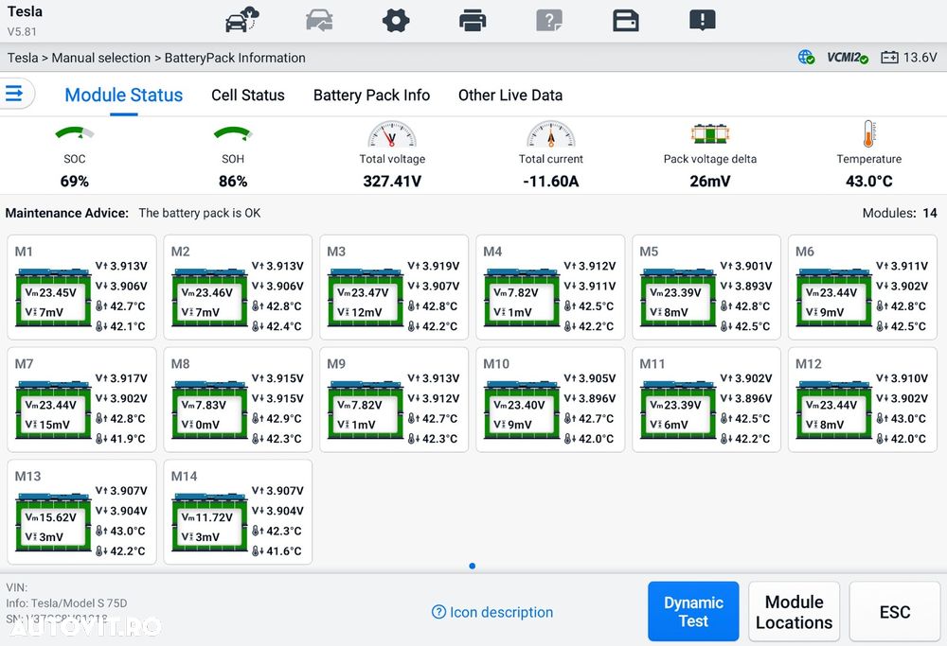This screenshot has height=646, width=947.
Task: Click the Tesla V5.81 title
Action: click(x=25, y=21)
